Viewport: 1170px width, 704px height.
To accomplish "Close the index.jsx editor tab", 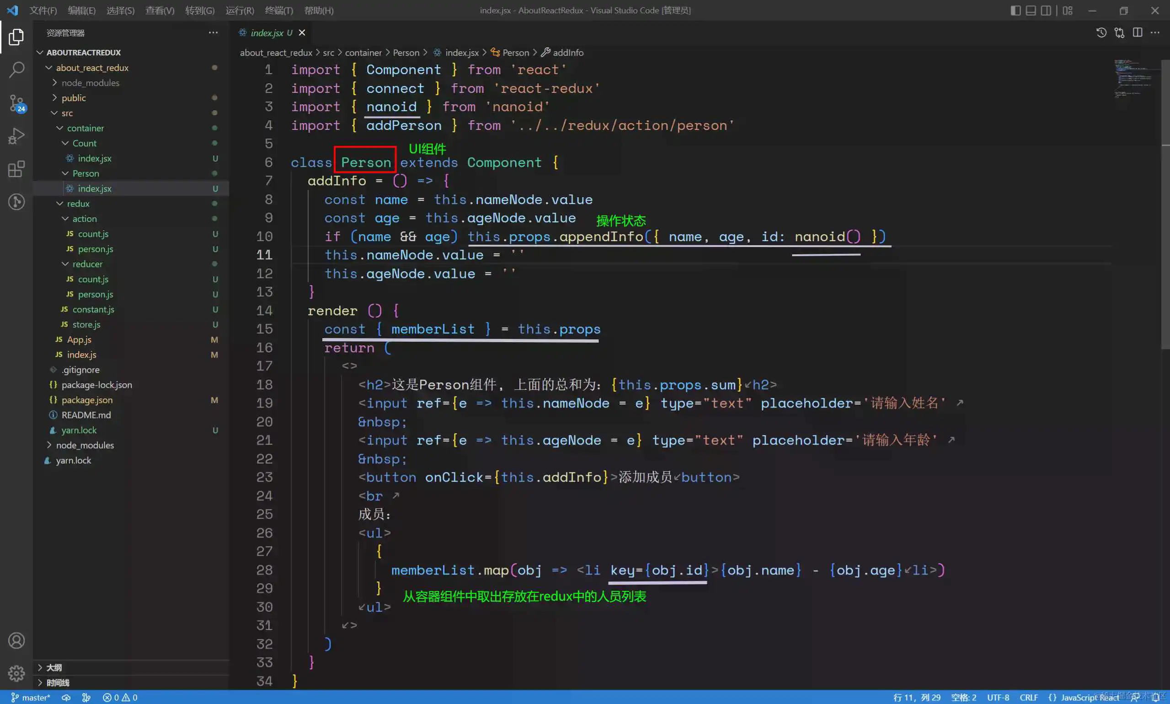I will point(302,33).
